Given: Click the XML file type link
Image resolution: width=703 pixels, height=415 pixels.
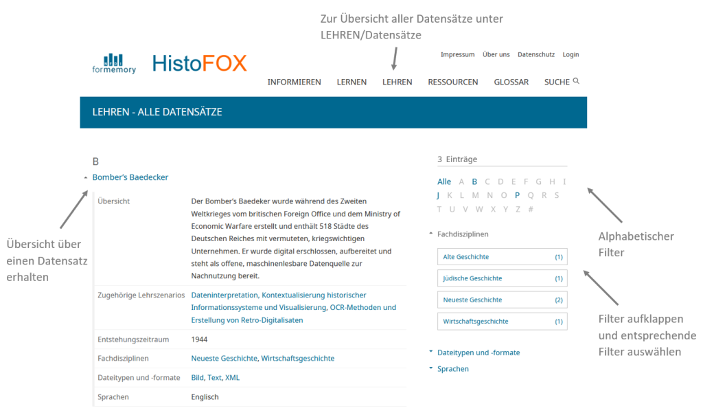Looking at the screenshot, I should point(233,377).
